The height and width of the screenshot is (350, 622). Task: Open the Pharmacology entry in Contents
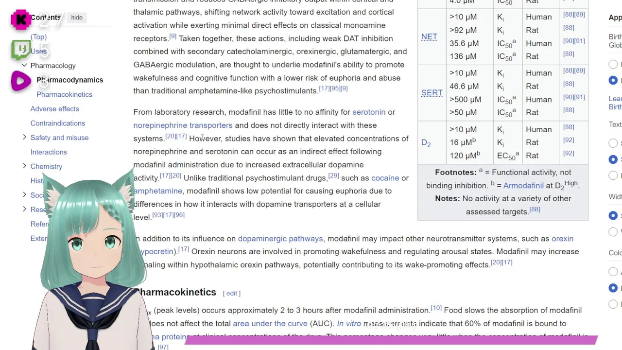point(53,66)
